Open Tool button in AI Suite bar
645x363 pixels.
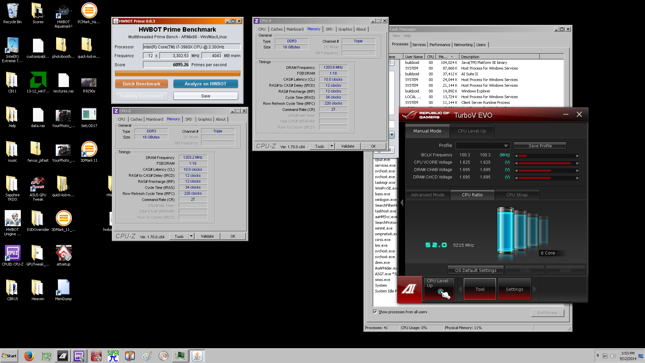[x=480, y=289]
